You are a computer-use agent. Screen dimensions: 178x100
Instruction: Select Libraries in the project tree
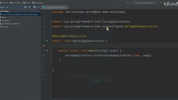click(x=5, y=27)
